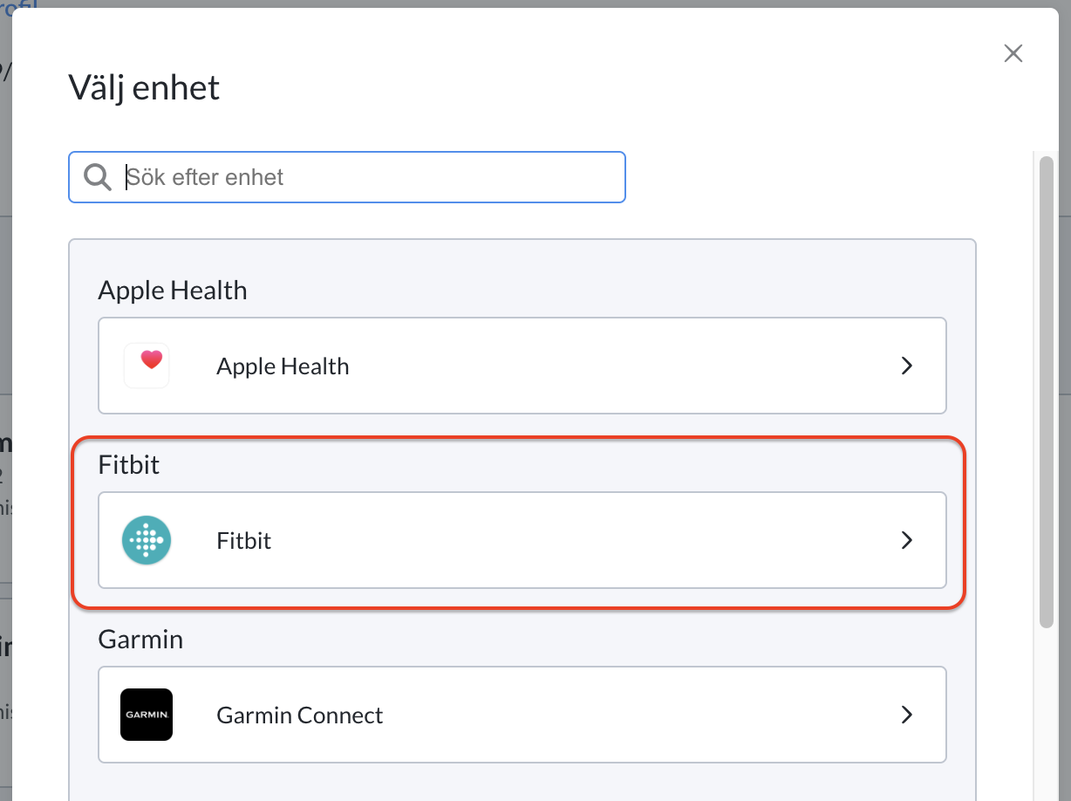Click the magnifying glass search icon
The image size is (1071, 801).
[97, 177]
